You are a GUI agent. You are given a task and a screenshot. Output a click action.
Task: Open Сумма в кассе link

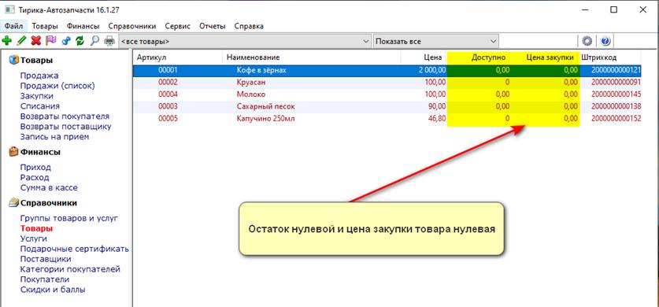pos(49,187)
